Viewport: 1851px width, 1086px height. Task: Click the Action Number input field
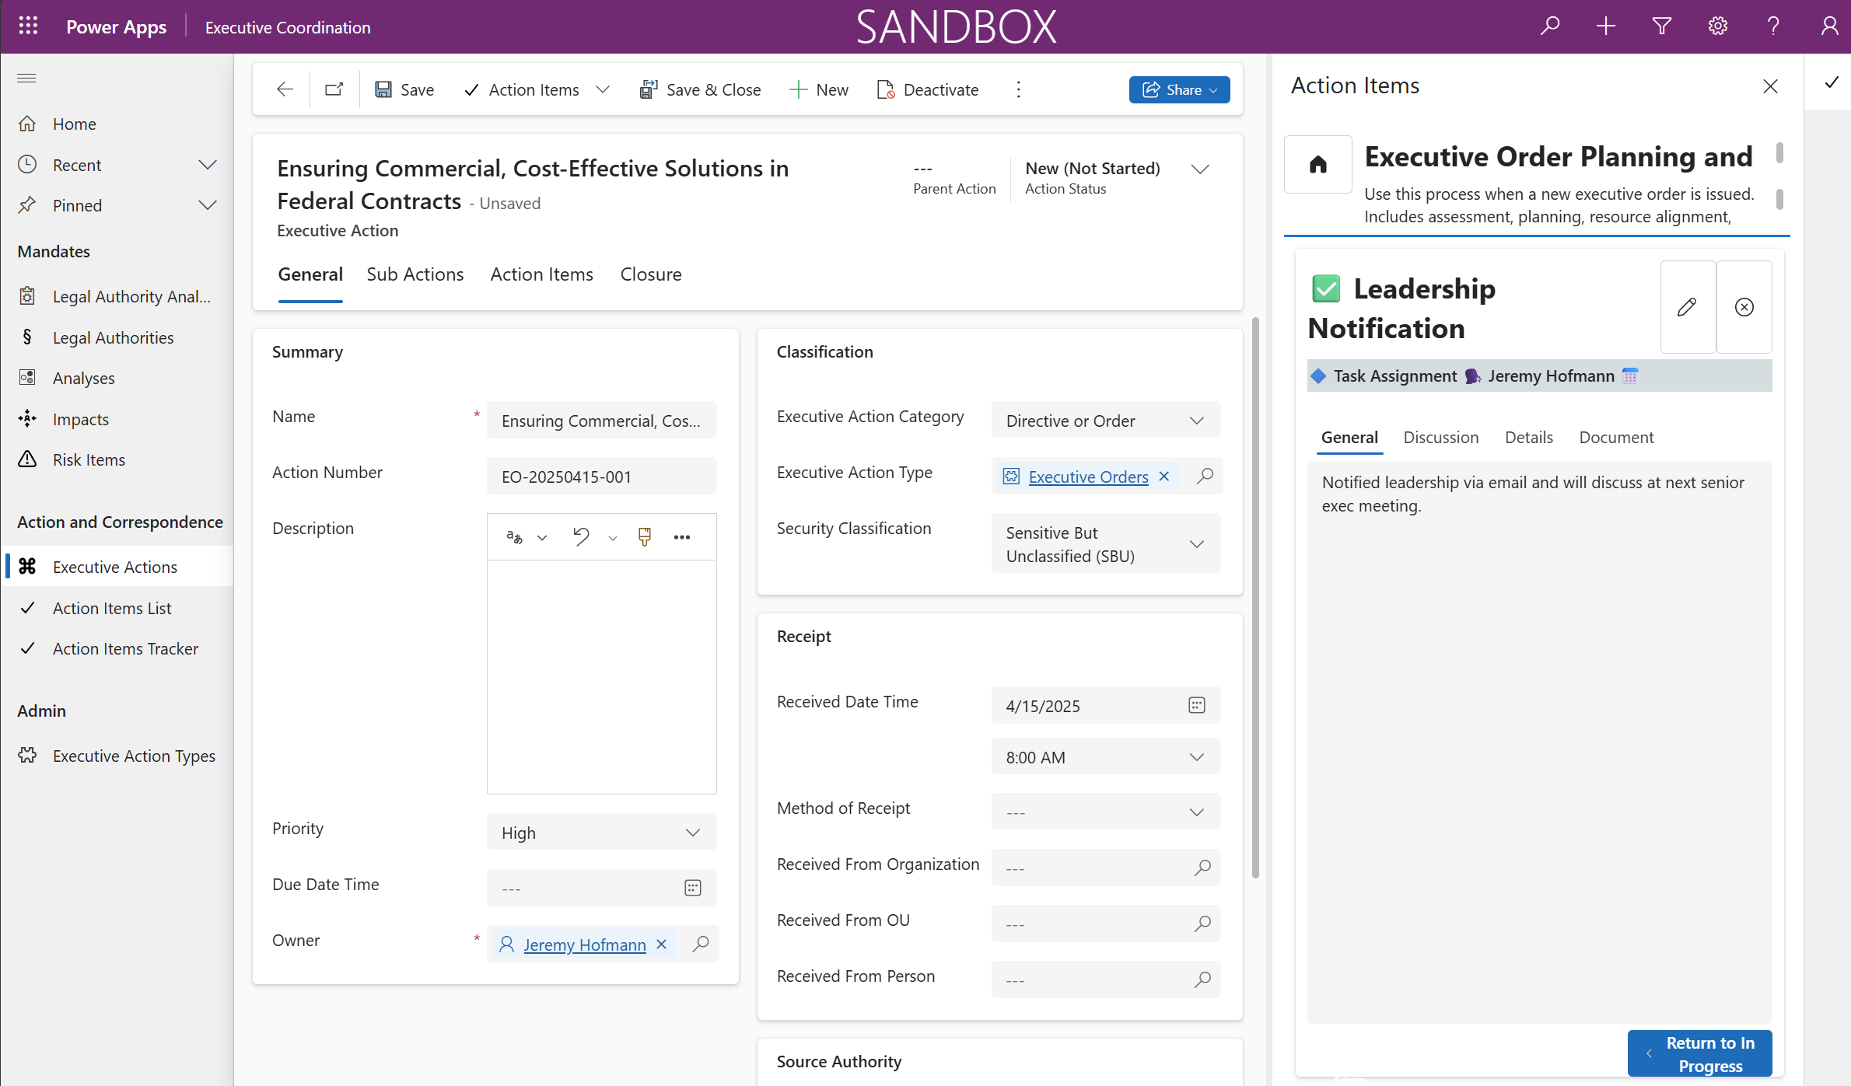click(x=601, y=477)
